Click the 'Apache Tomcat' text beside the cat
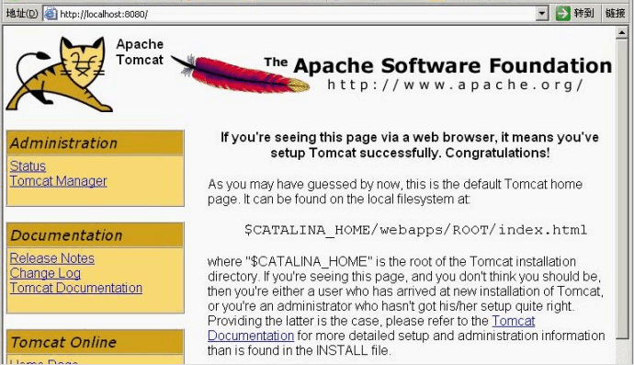634x365 pixels. pyautogui.click(x=140, y=51)
